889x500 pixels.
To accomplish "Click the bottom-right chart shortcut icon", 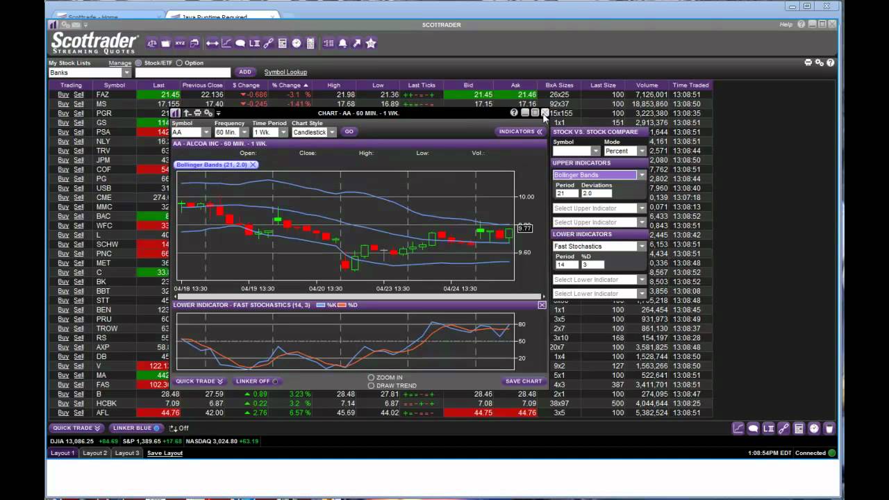I will click(738, 428).
